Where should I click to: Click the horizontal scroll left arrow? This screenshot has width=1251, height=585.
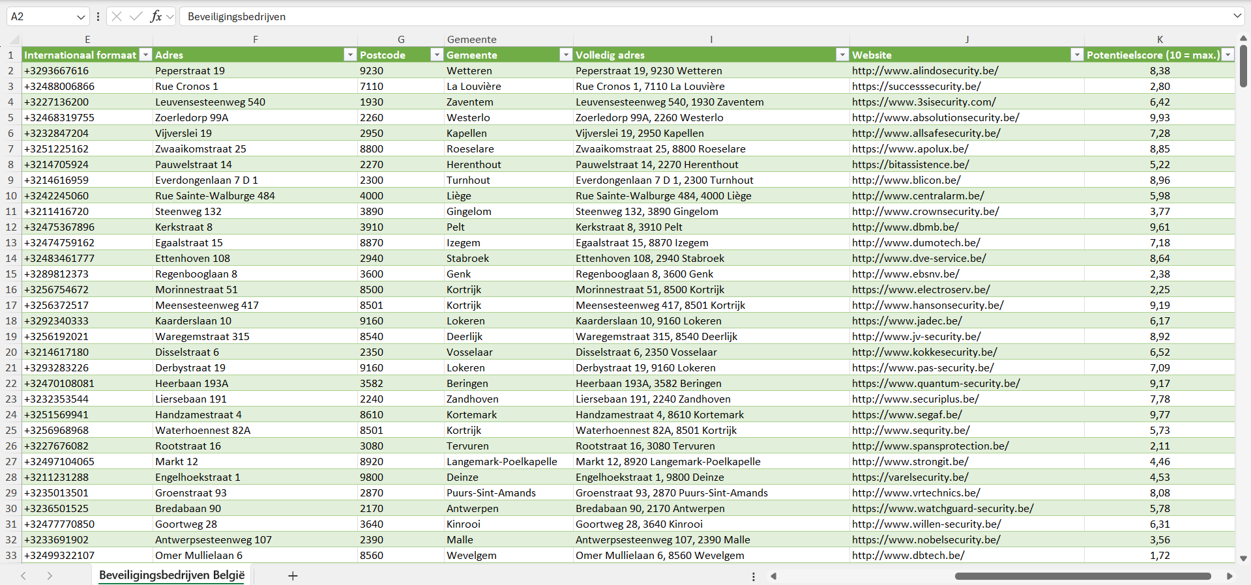coord(774,576)
